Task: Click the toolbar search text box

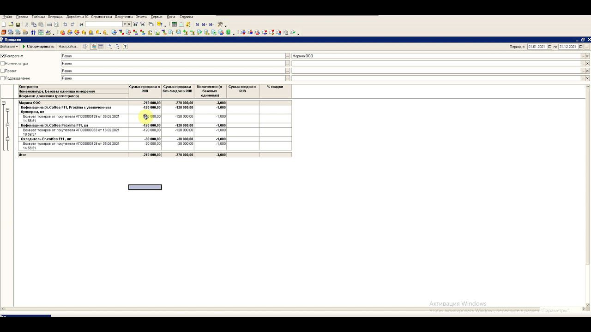Action: pos(103,24)
